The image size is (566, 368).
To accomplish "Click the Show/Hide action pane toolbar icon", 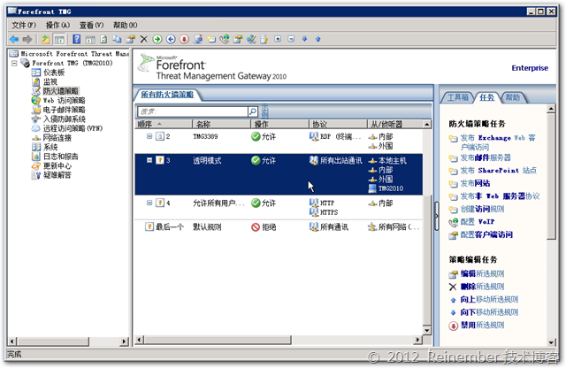I will (90, 39).
